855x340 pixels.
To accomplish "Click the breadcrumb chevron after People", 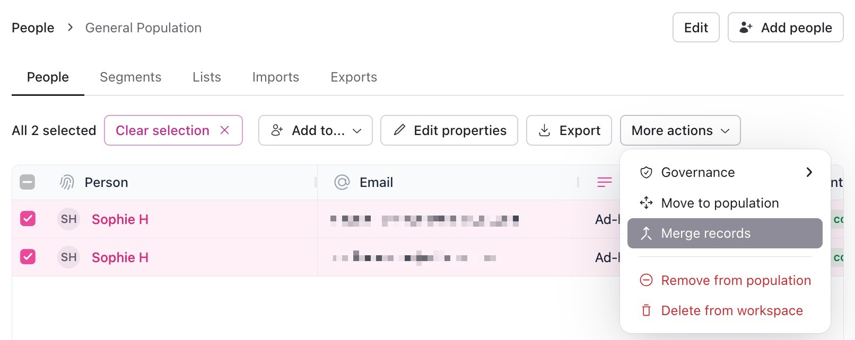I will [70, 28].
